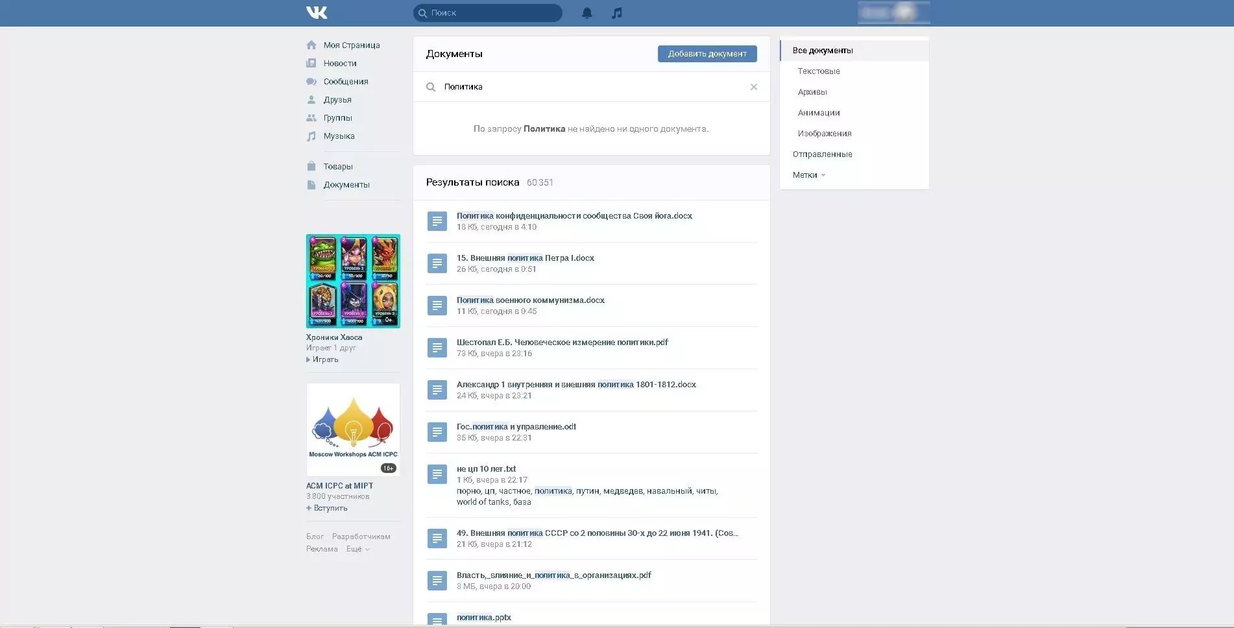Click the VK logo icon
Image resolution: width=1234 pixels, height=628 pixels.
(x=317, y=13)
